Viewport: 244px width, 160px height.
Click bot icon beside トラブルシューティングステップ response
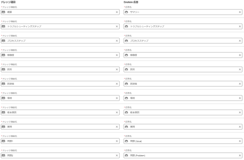[126, 26]
